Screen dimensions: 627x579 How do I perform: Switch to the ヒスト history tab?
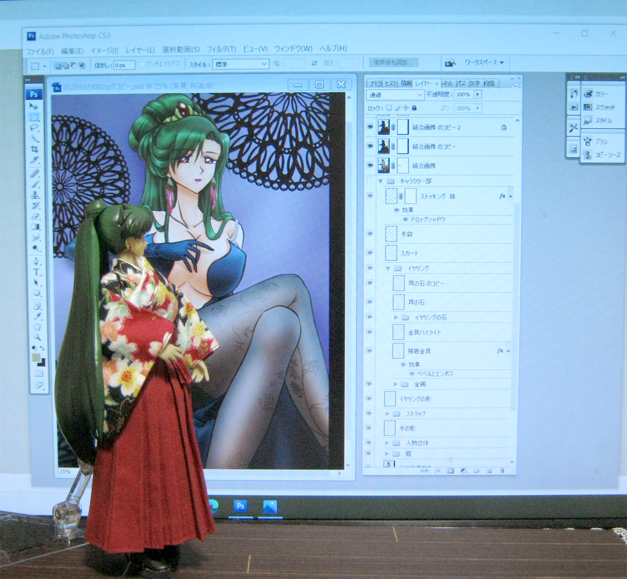click(391, 83)
